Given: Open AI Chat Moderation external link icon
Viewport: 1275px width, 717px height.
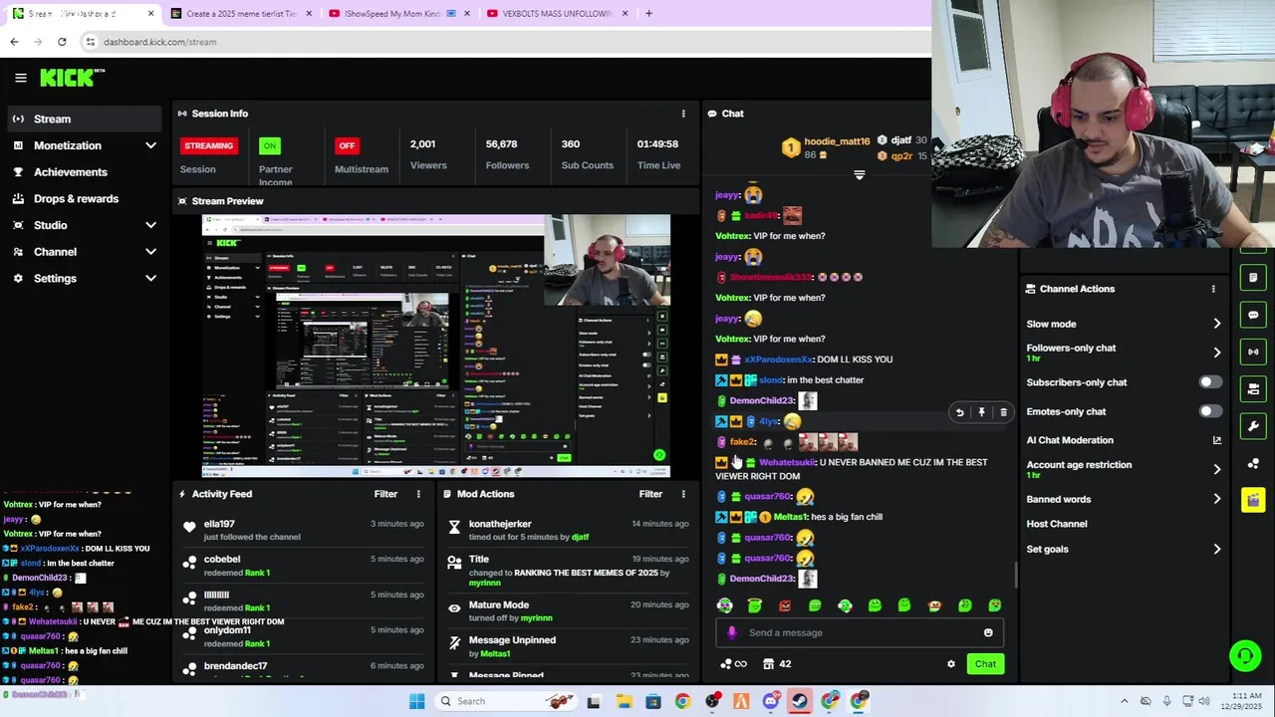Looking at the screenshot, I should click(x=1216, y=440).
